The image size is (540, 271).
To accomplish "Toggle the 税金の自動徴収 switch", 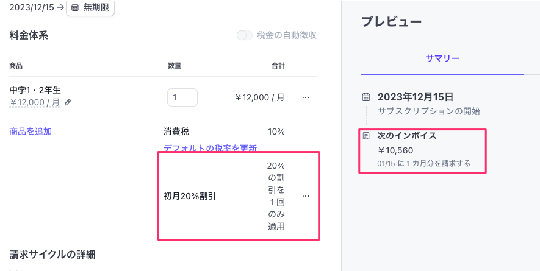I will 245,35.
